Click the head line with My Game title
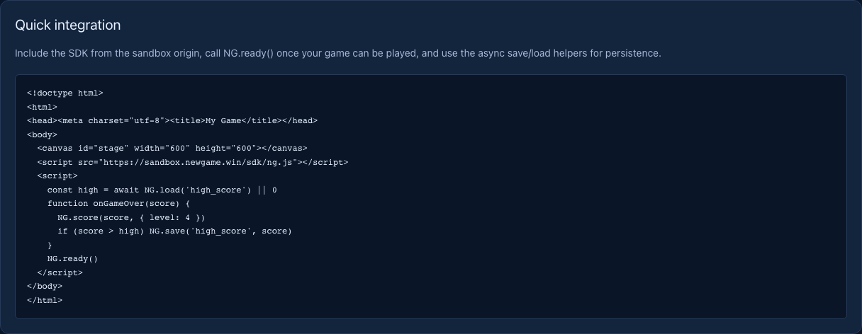The height and width of the screenshot is (334, 862). tap(172, 120)
